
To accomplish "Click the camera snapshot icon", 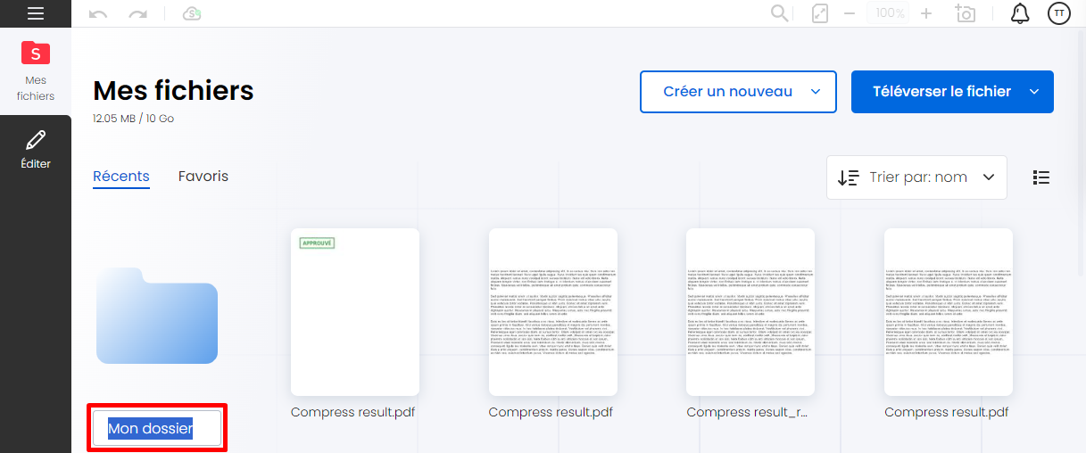I will tap(965, 13).
